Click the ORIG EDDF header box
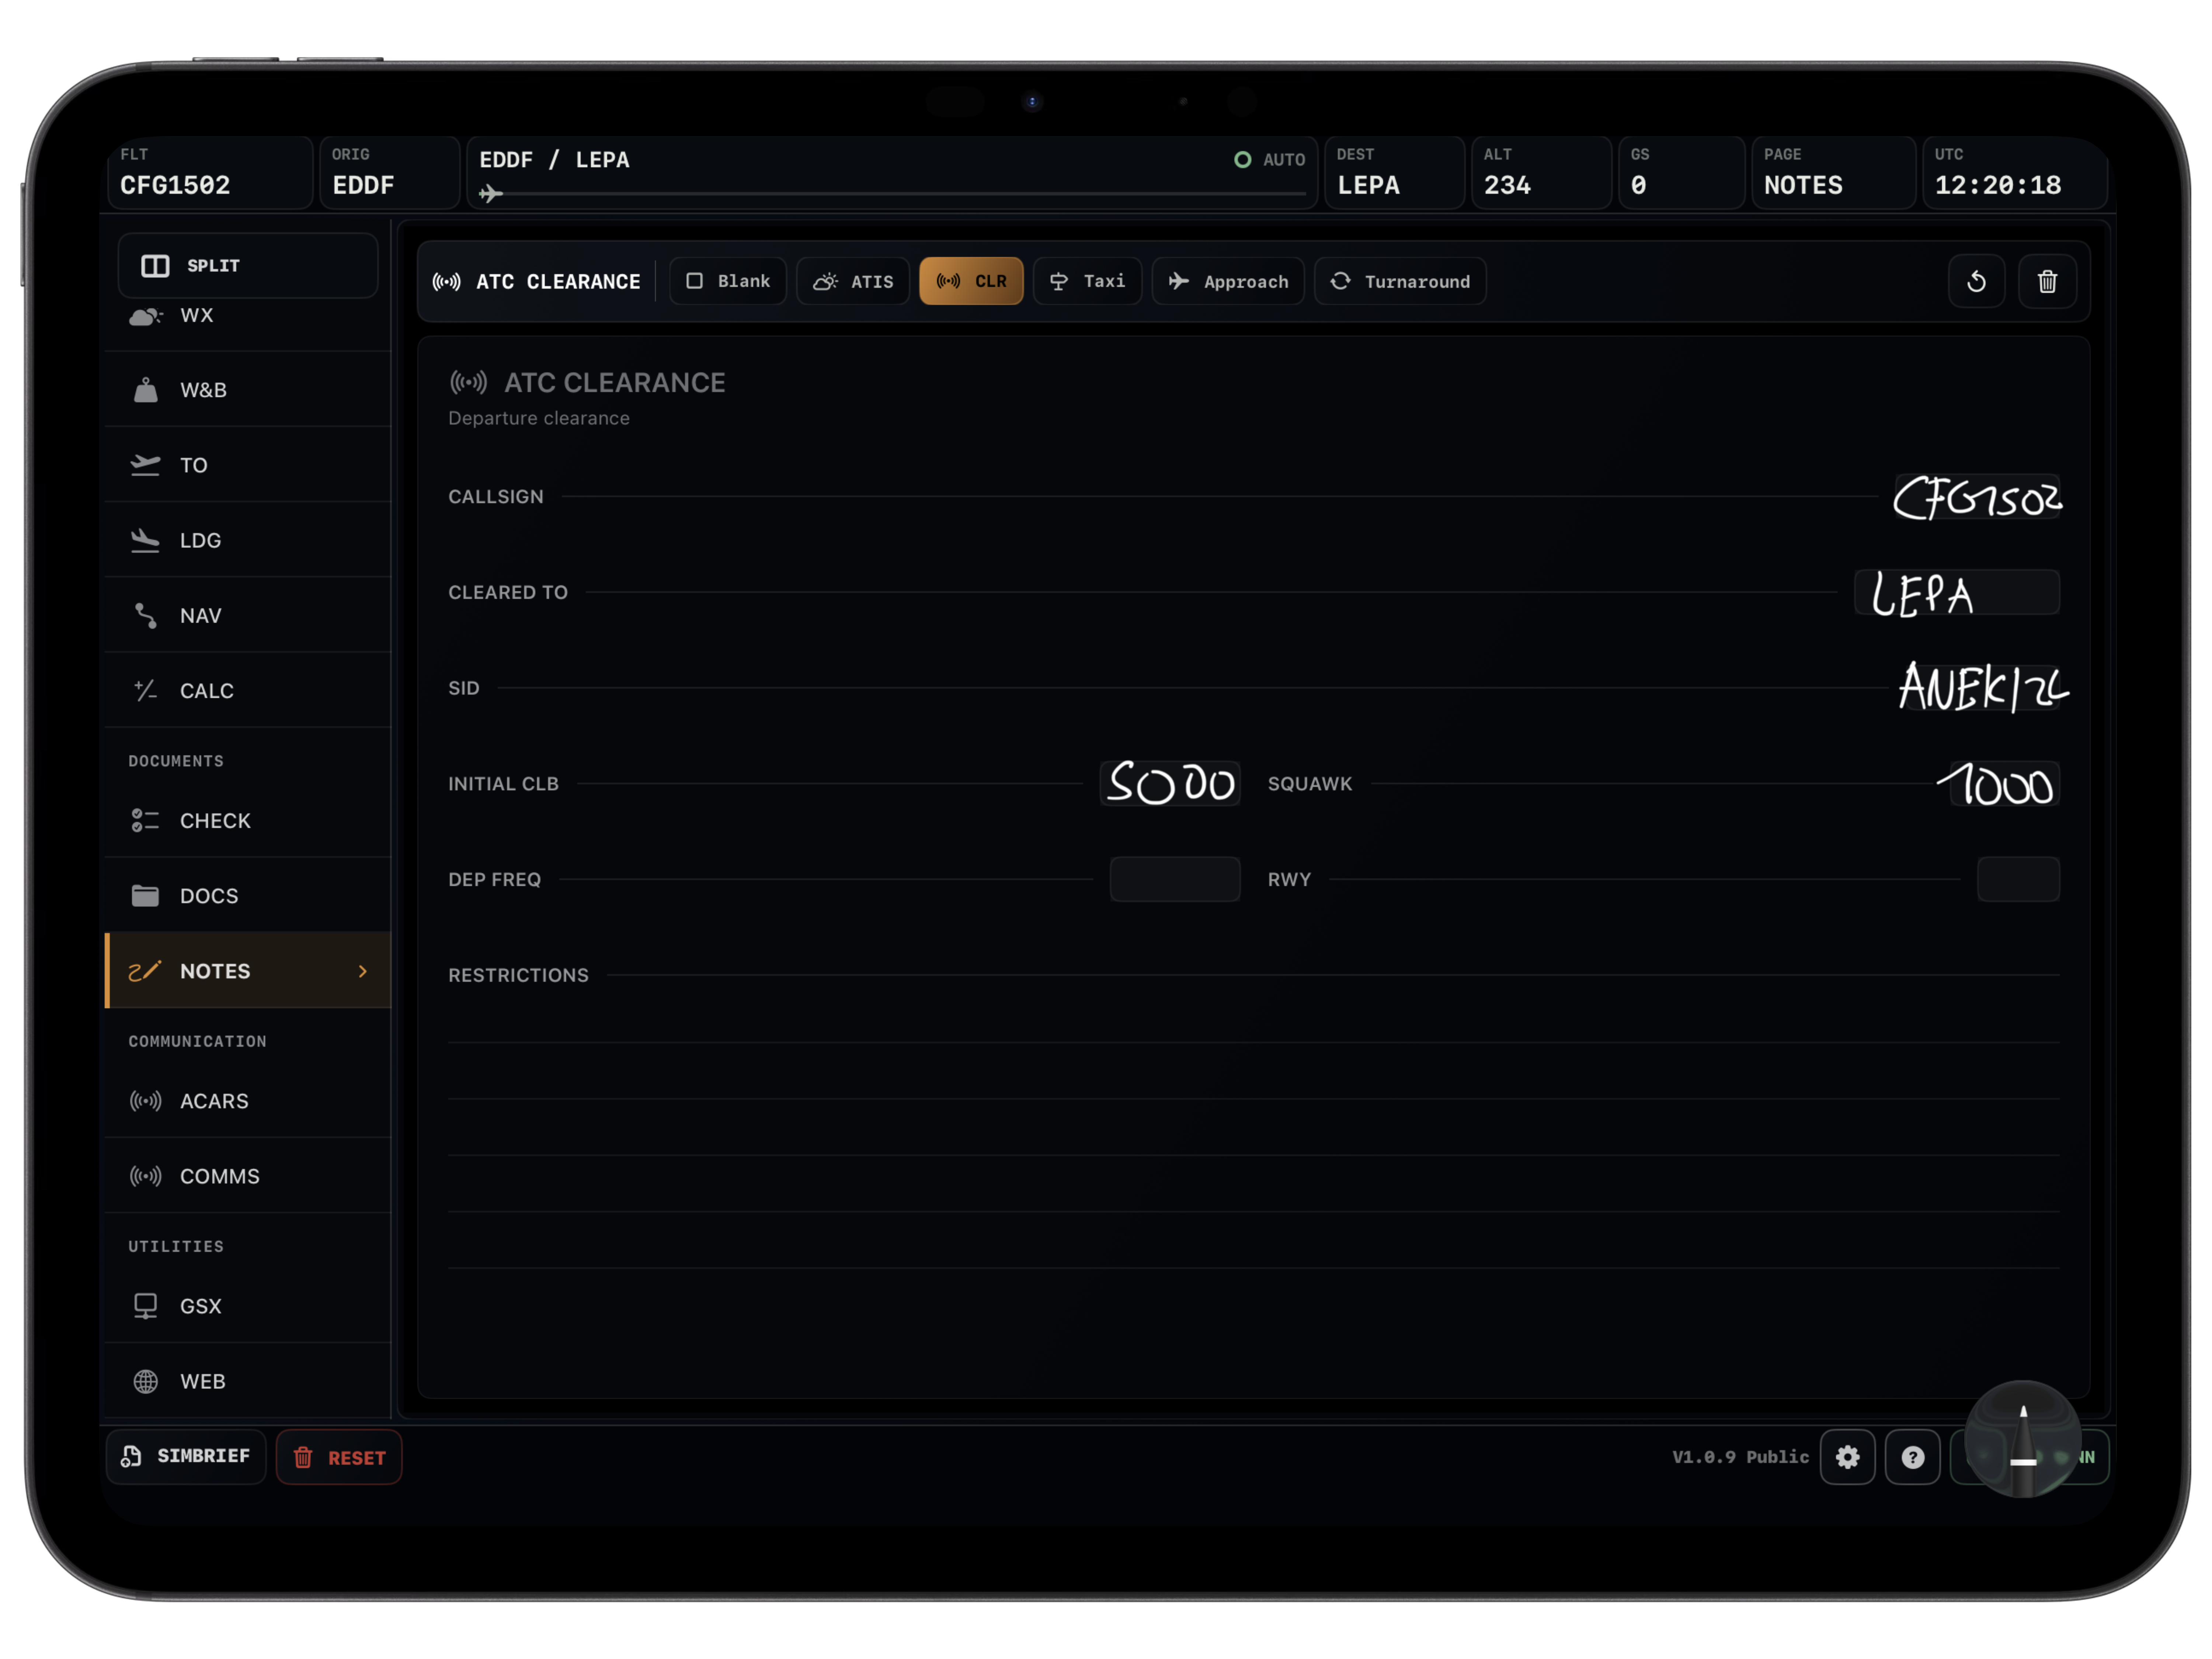Image resolution: width=2212 pixels, height=1659 pixels. pyautogui.click(x=390, y=172)
